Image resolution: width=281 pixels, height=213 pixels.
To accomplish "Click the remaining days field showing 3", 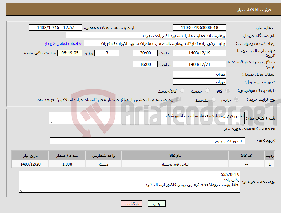I will click(x=107, y=53).
